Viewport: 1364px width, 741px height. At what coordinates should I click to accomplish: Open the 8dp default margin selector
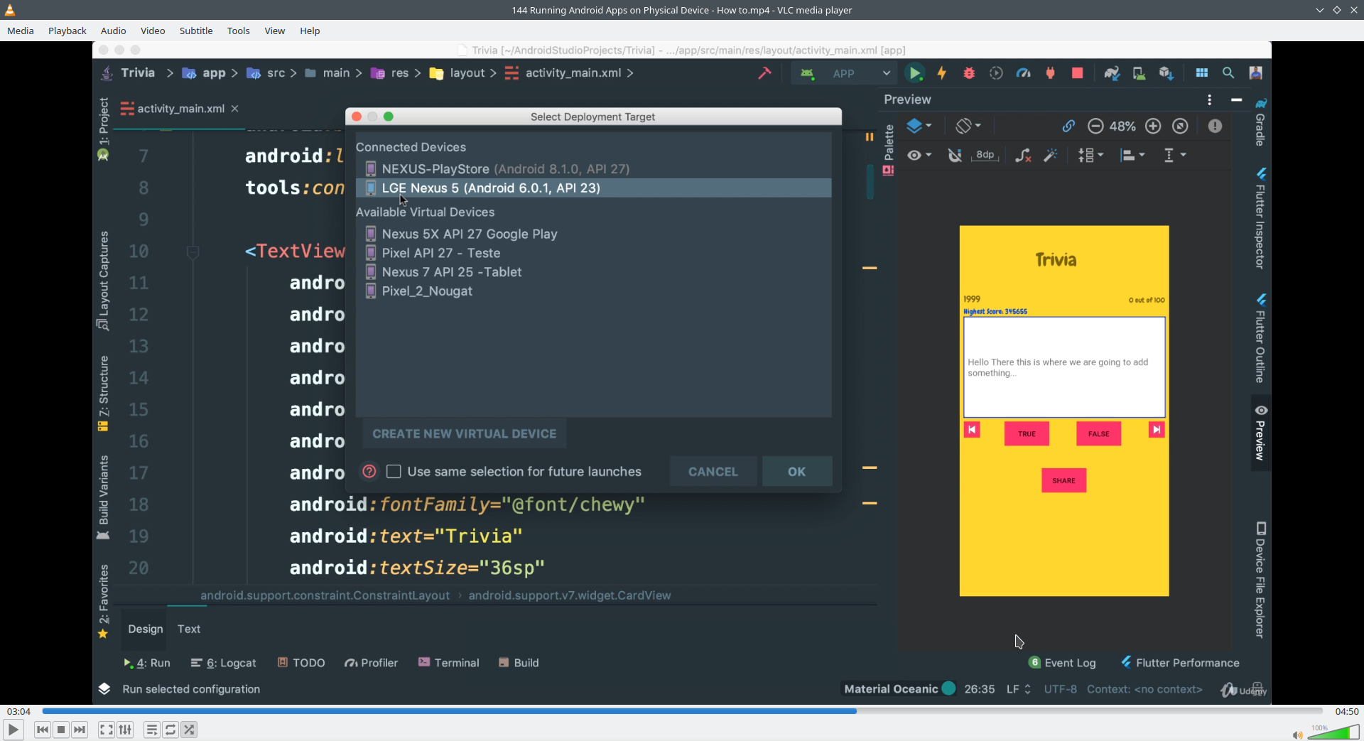985,156
